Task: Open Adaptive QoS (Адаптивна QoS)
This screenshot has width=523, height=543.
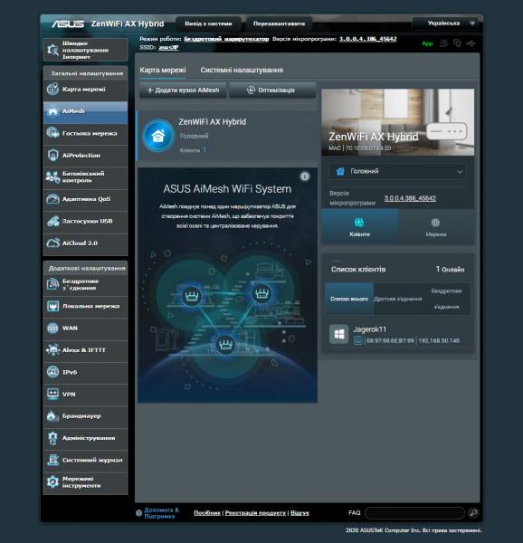Action: tap(85, 199)
